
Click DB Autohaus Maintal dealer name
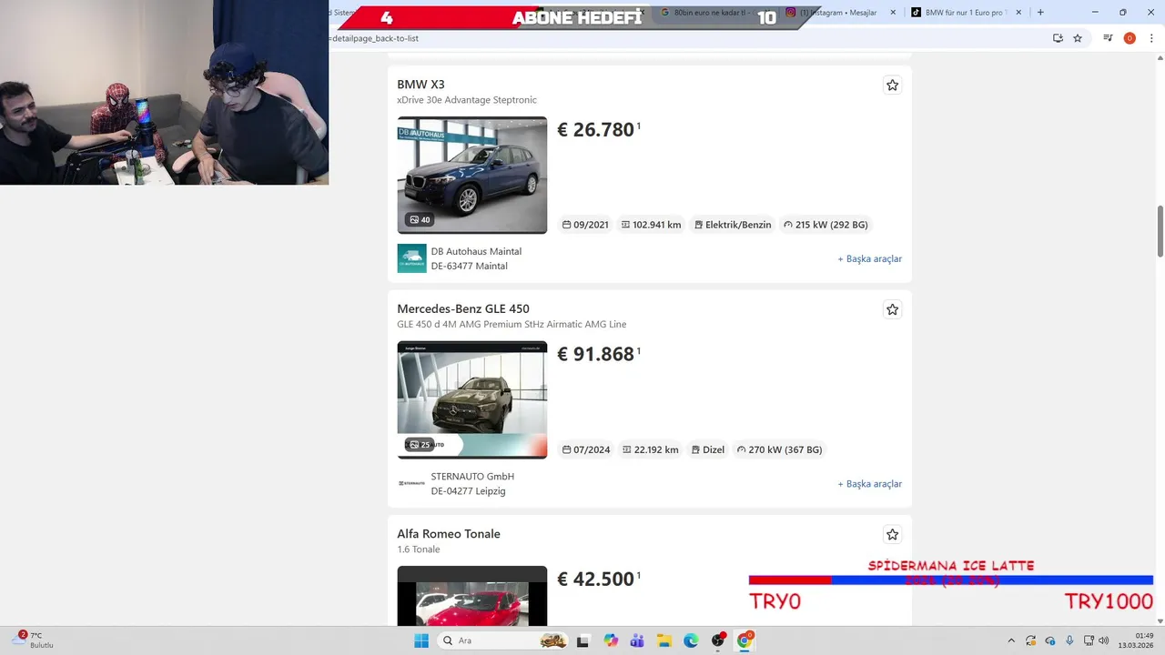pyautogui.click(x=476, y=251)
